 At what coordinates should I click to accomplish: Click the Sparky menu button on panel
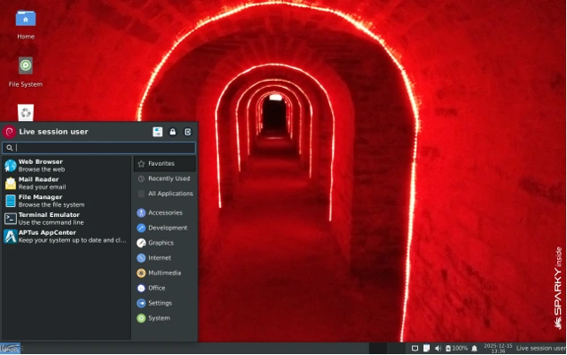10,349
